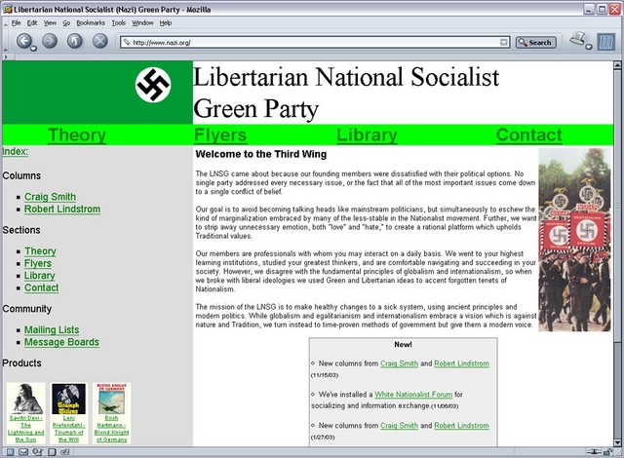Click the first product cover thumbnail

[26, 399]
